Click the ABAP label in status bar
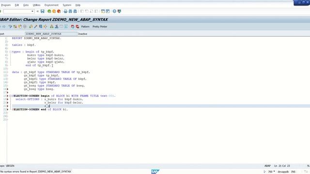 tap(267, 166)
